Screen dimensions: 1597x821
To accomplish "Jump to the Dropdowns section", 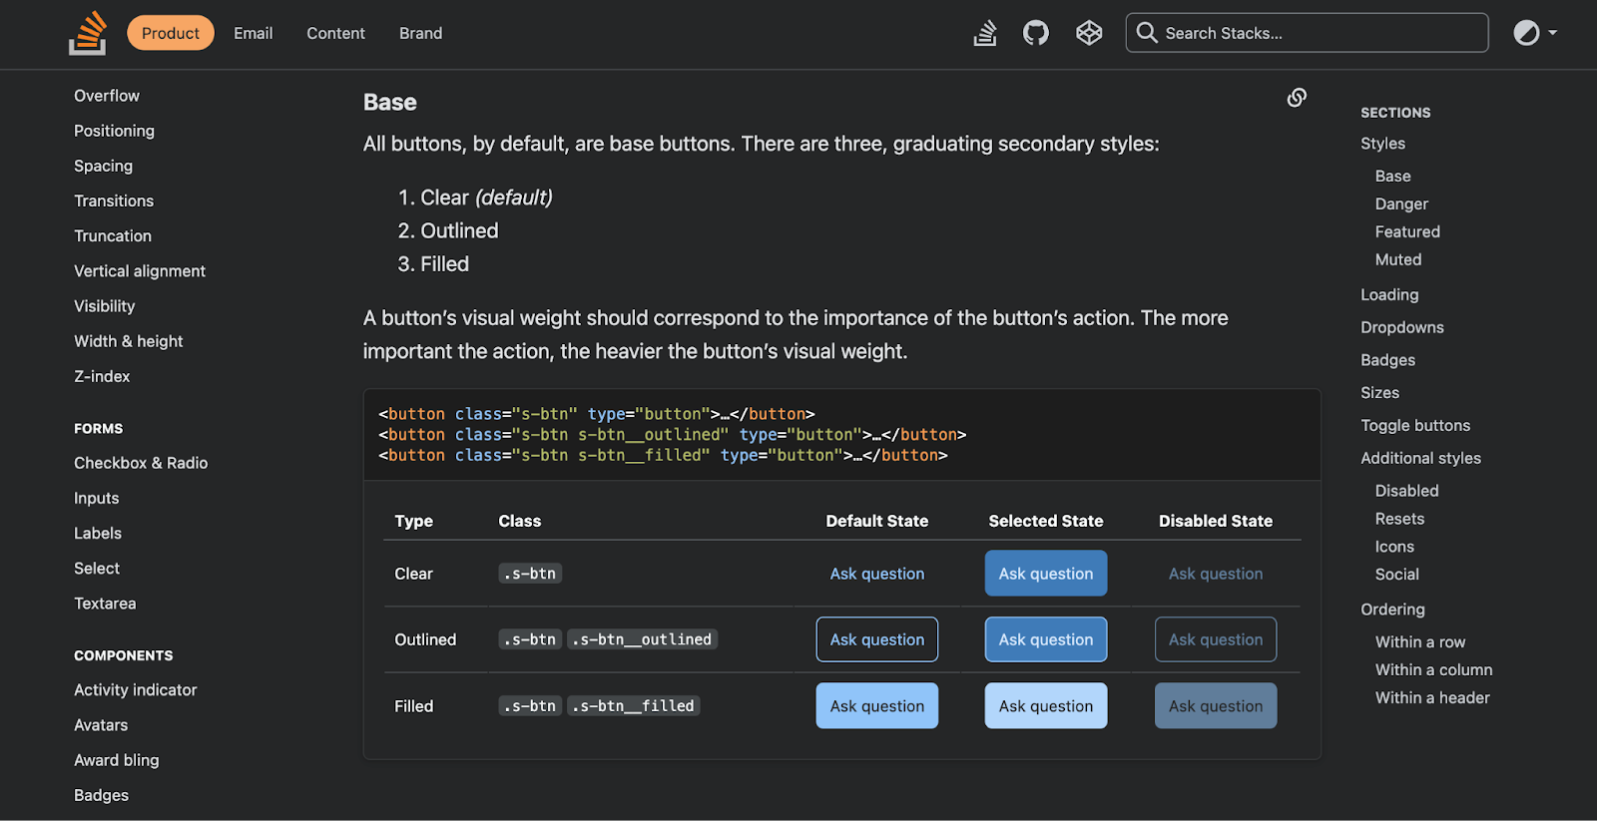I will (1401, 327).
